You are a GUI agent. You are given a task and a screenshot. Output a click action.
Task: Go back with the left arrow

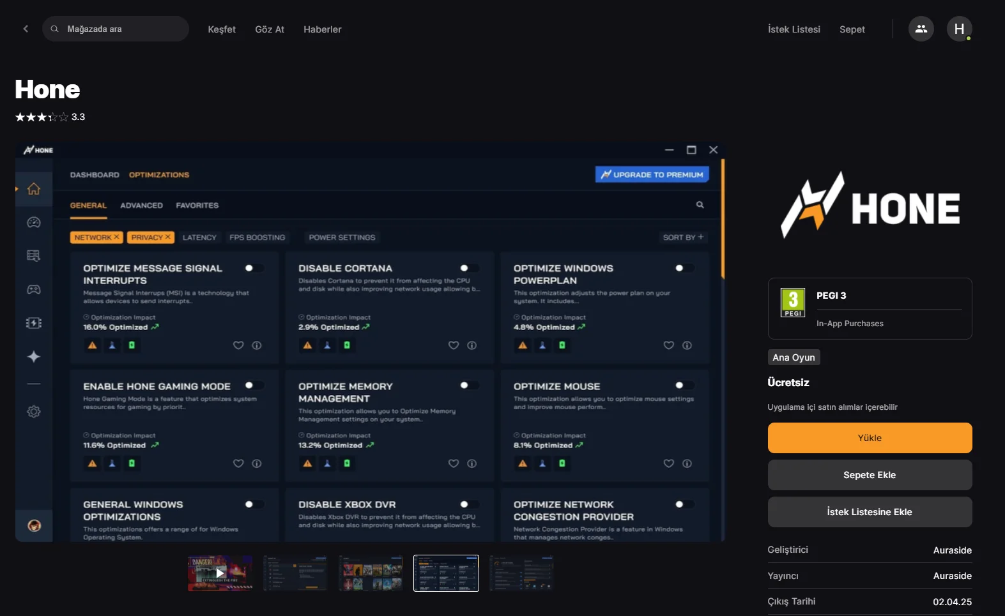(26, 29)
